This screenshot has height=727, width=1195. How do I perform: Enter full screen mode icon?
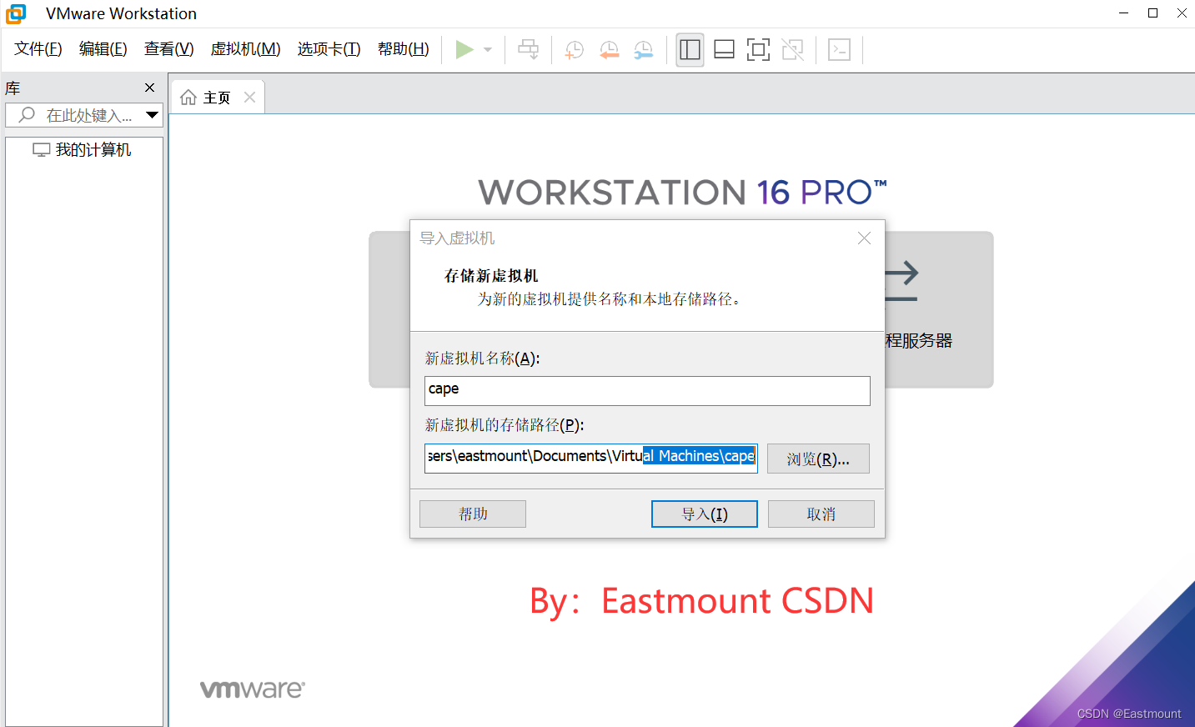(758, 50)
